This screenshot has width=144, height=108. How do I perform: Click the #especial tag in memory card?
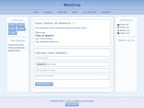(54, 42)
